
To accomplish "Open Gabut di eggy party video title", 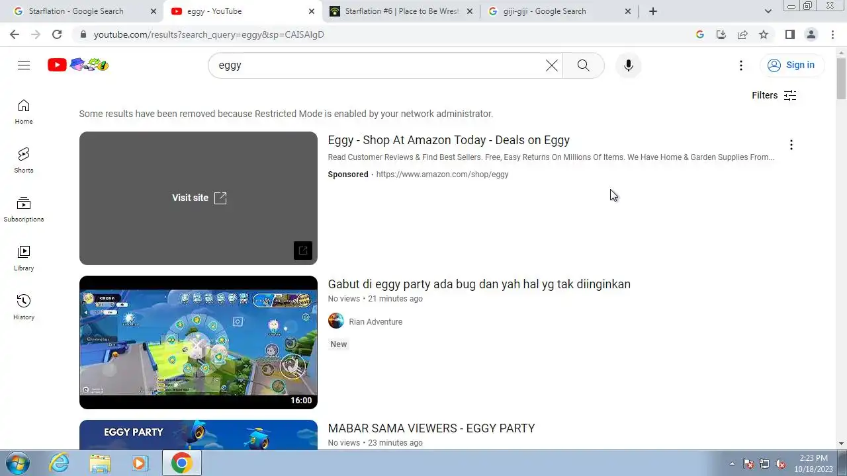I will (x=479, y=284).
